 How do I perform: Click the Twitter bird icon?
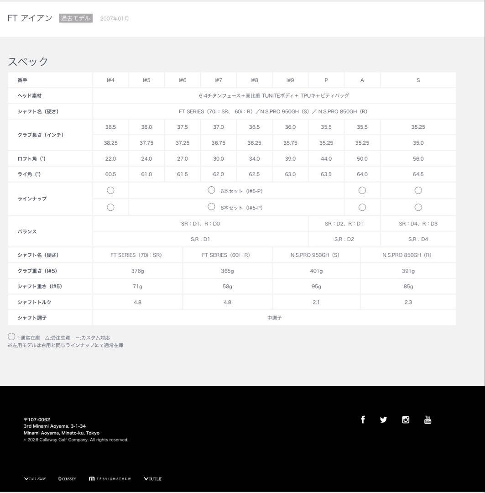(383, 420)
